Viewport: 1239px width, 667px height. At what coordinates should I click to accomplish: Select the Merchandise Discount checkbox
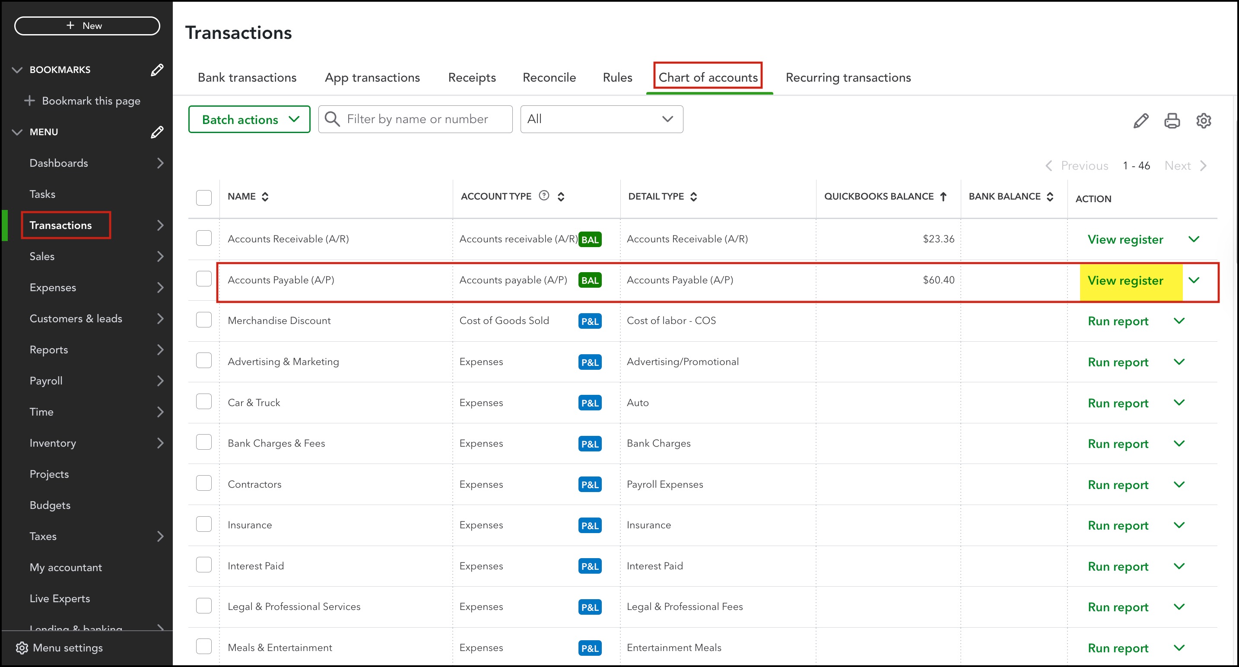[x=204, y=320]
